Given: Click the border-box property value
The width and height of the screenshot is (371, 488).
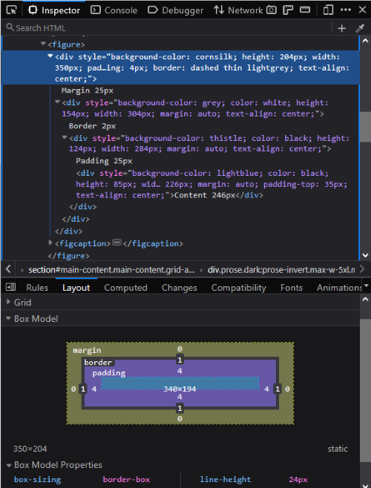Looking at the screenshot, I should (126, 479).
